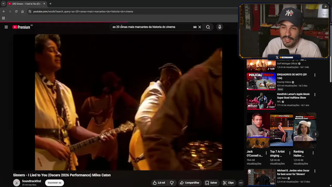Select the Sinners - I Lied to You tab
Viewport: 332px width, 187px height.
pos(26,4)
